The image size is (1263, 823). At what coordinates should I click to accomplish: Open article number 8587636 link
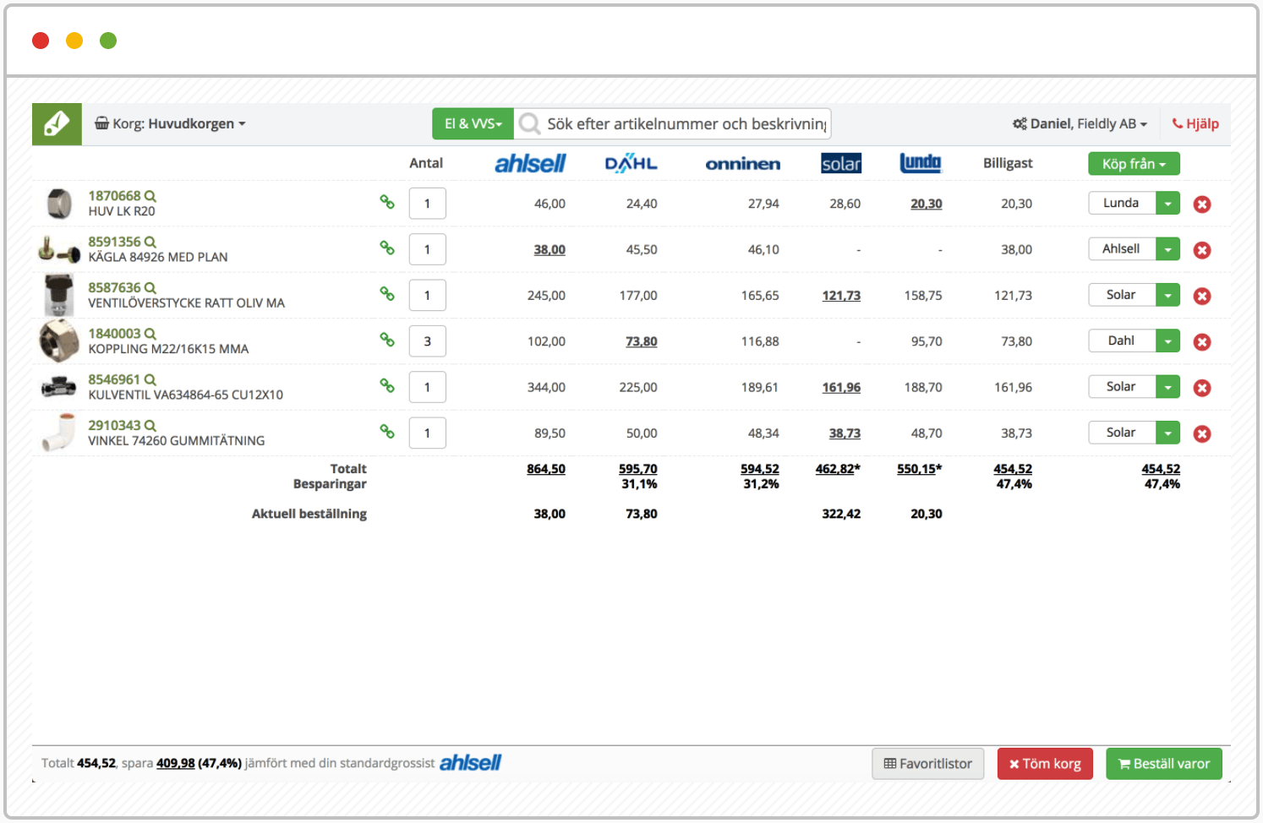[x=115, y=288]
